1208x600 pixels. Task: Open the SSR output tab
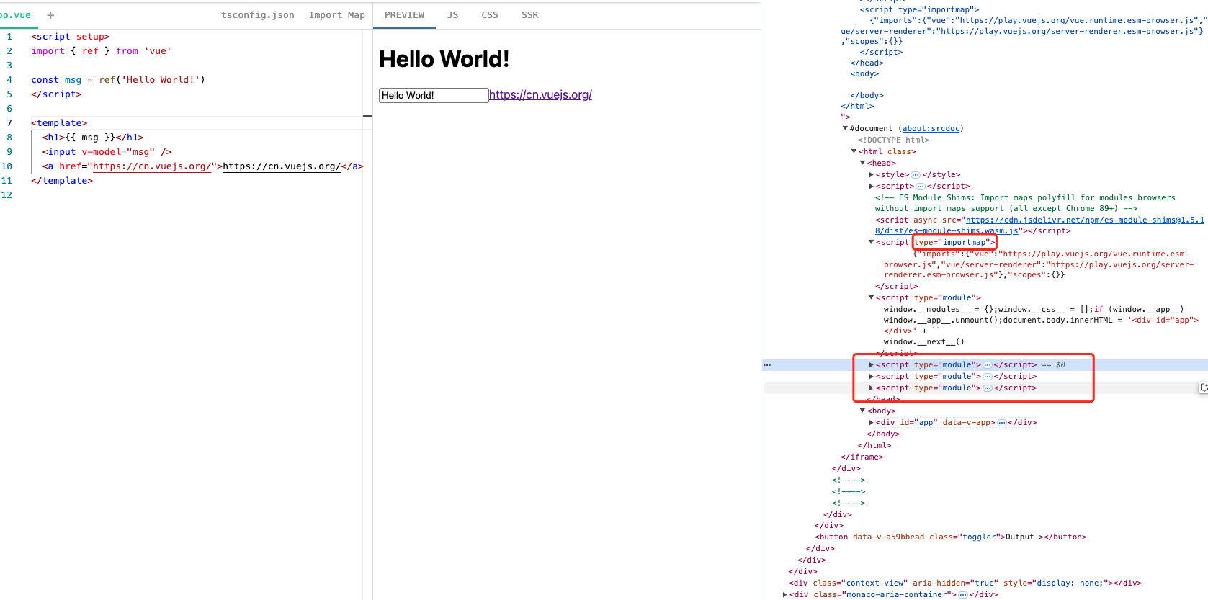point(529,15)
